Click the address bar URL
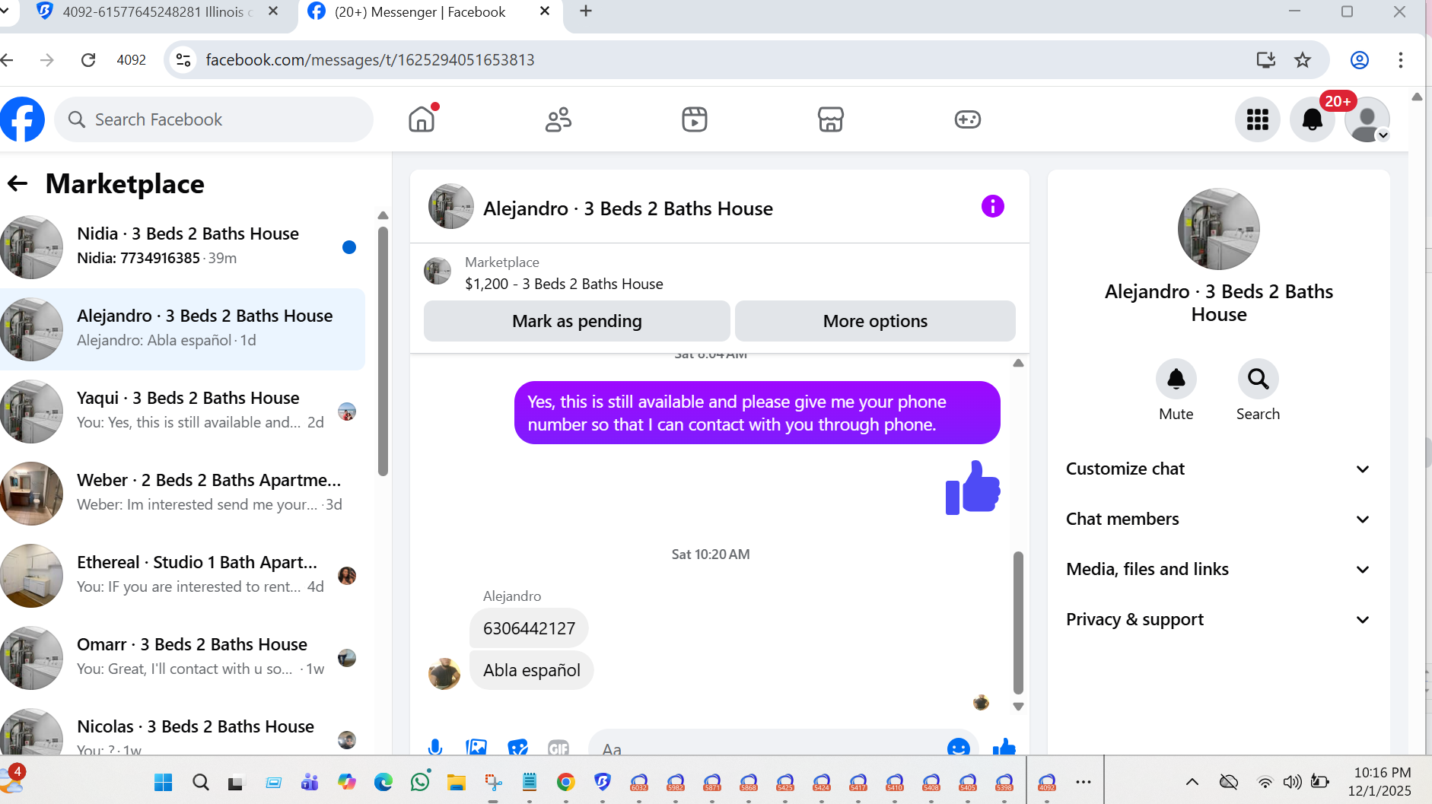This screenshot has height=804, width=1432. coord(370,59)
